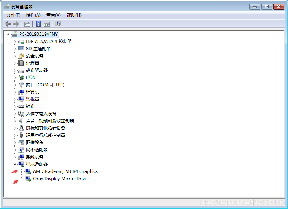Expand the SD 主适配器 node
Viewport: 288px width, 209px height.
click(15, 49)
